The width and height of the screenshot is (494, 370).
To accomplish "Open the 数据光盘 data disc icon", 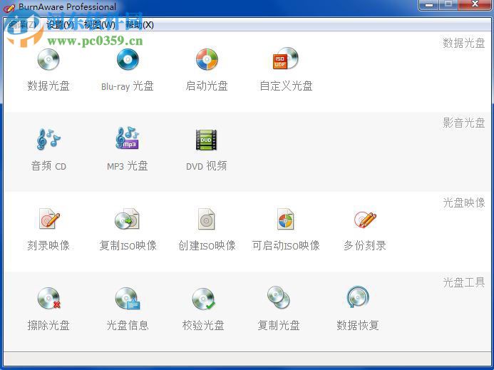I will coord(48,59).
